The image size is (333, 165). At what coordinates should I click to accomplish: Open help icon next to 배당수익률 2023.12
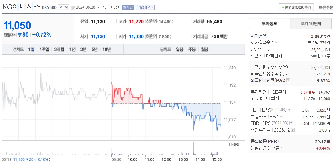[x=293, y=130]
